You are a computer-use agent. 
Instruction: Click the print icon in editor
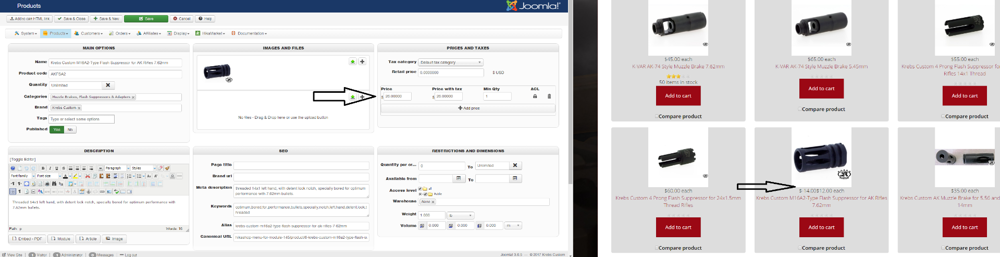47,184
